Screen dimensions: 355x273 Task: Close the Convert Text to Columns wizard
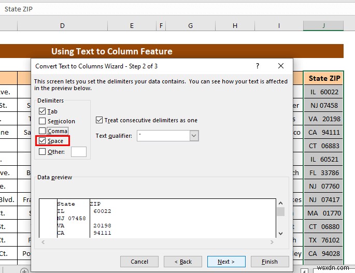(x=281, y=66)
